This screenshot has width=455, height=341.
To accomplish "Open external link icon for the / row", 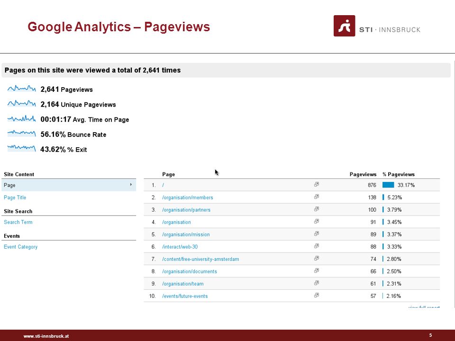I will click(317, 184).
